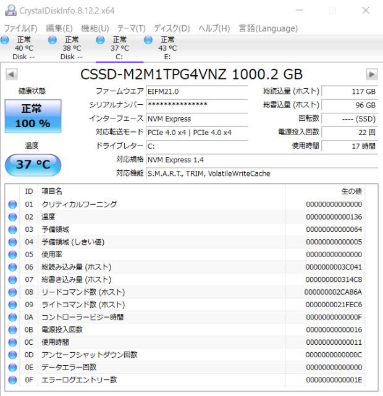Open the 編集(E) menu

click(x=59, y=28)
